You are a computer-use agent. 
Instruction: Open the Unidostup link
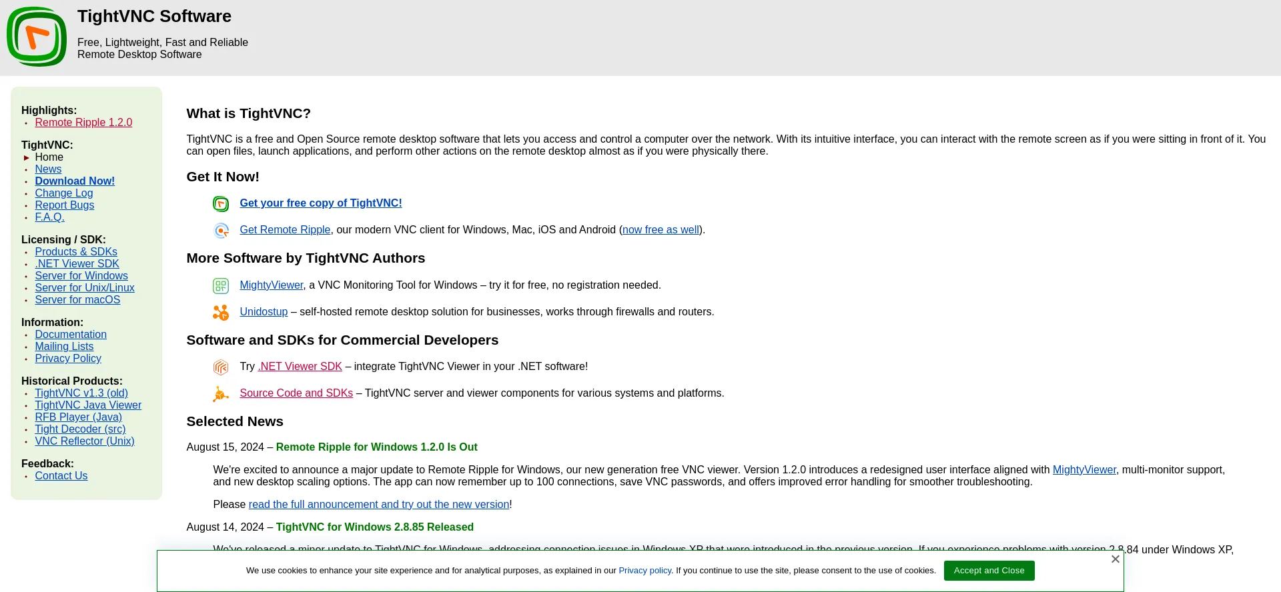(264, 312)
